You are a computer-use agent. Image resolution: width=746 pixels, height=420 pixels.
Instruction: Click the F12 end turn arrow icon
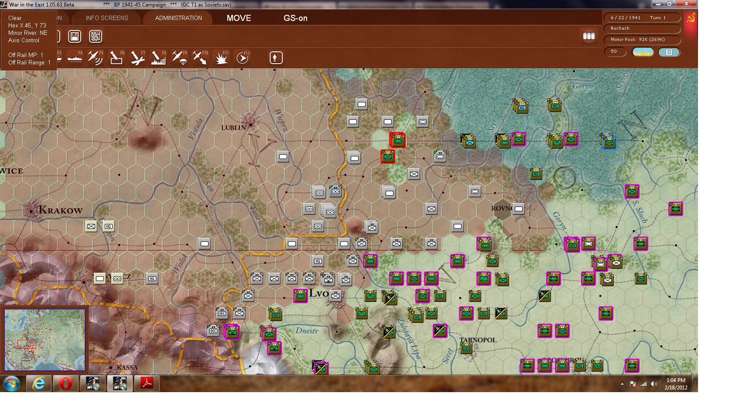243,58
